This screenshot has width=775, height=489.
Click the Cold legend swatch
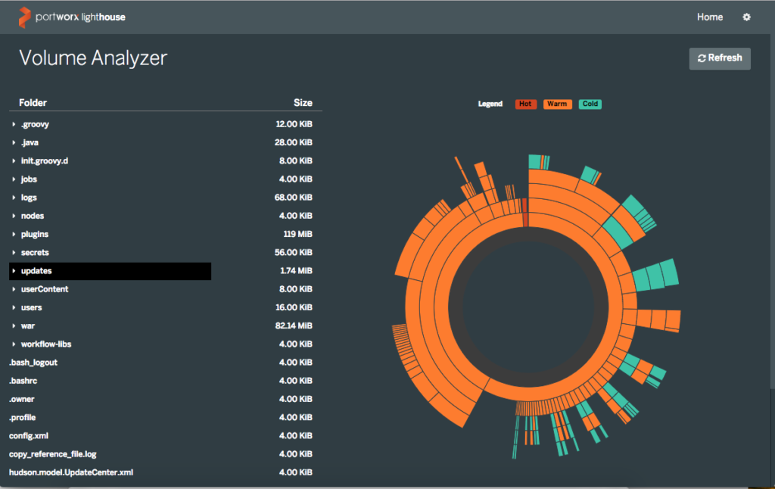coord(590,104)
